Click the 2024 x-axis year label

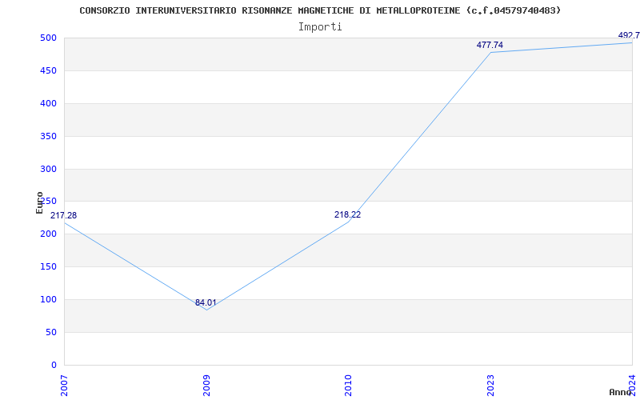tap(632, 386)
